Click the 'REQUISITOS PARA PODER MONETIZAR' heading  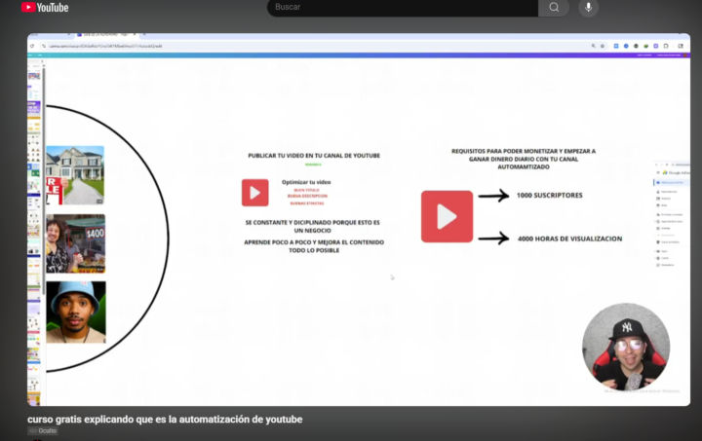(524, 159)
